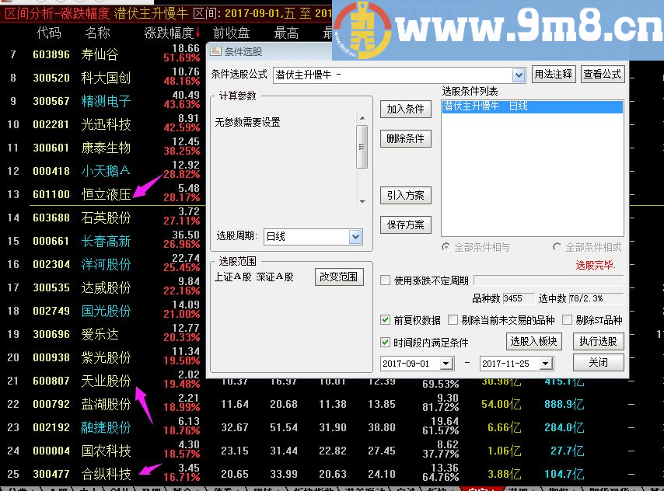Open the end date 2017-11-25 dropdown
This screenshot has height=491, width=664.
[546, 364]
